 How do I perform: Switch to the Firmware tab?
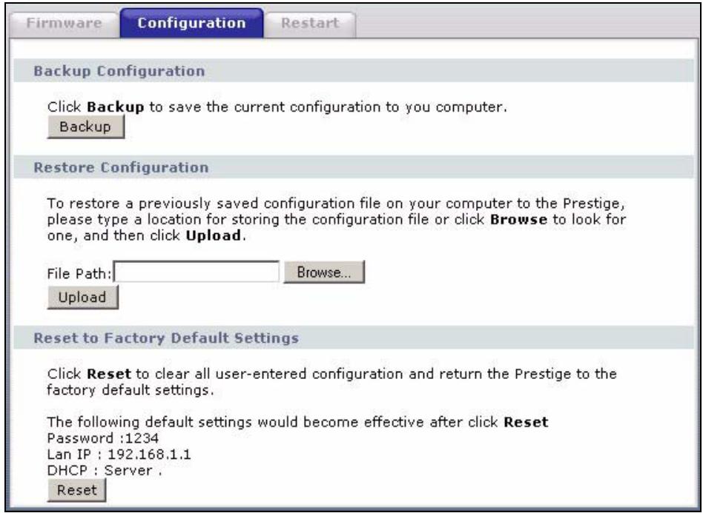(x=64, y=23)
